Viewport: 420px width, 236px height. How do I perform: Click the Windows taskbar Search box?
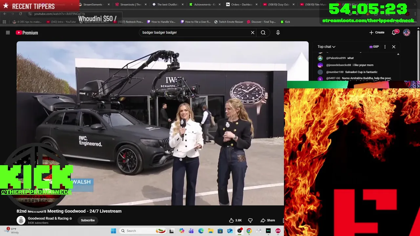pyautogui.click(x=143, y=231)
